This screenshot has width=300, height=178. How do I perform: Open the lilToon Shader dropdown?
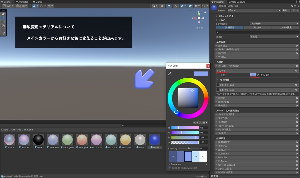point(254,10)
